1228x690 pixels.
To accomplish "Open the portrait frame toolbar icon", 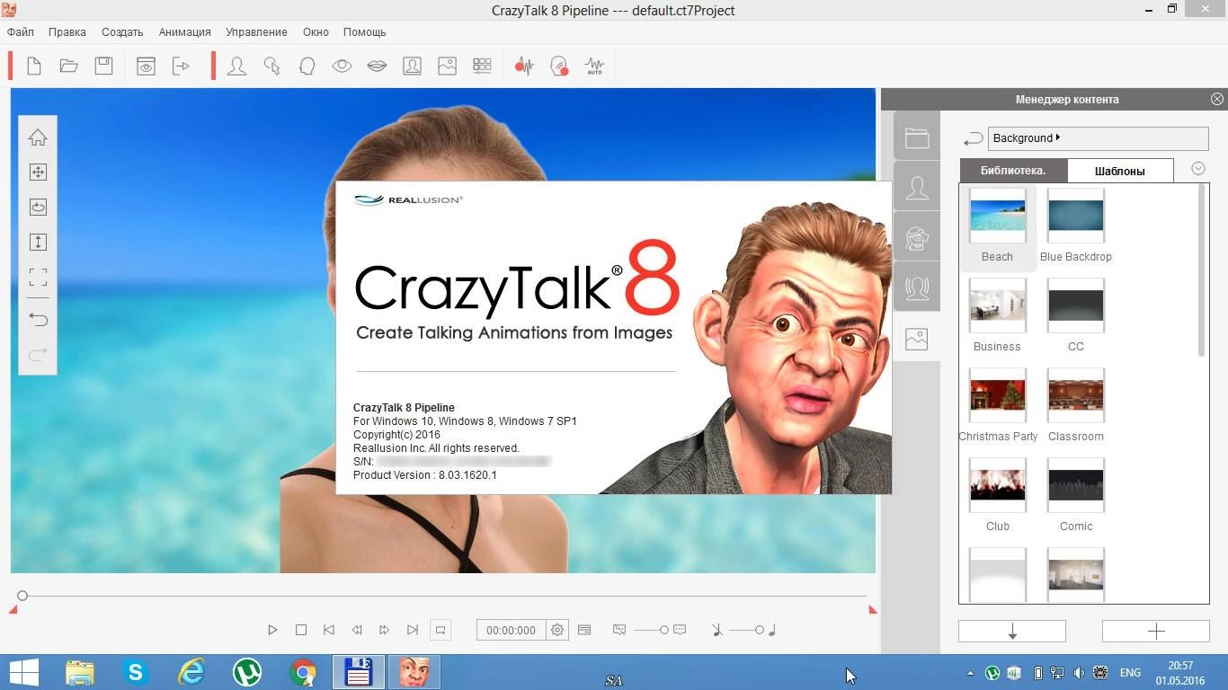I will [x=412, y=66].
